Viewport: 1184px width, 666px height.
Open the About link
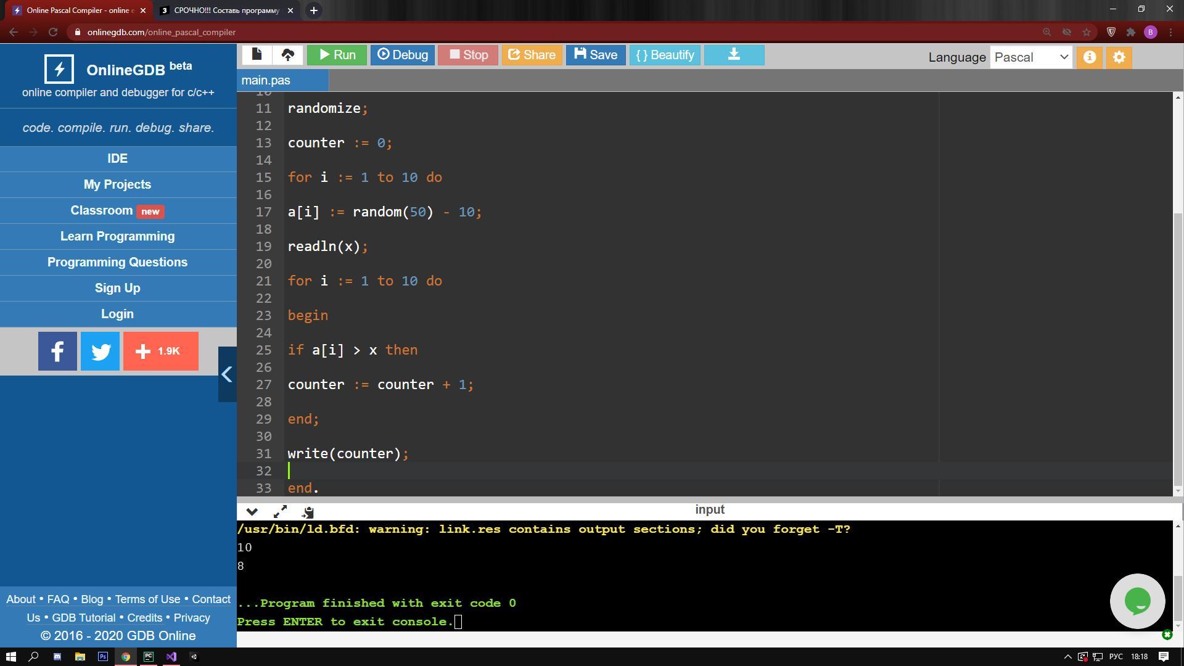point(21,599)
